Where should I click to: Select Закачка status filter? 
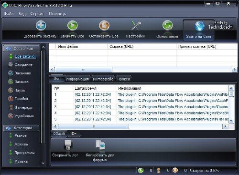22,82
